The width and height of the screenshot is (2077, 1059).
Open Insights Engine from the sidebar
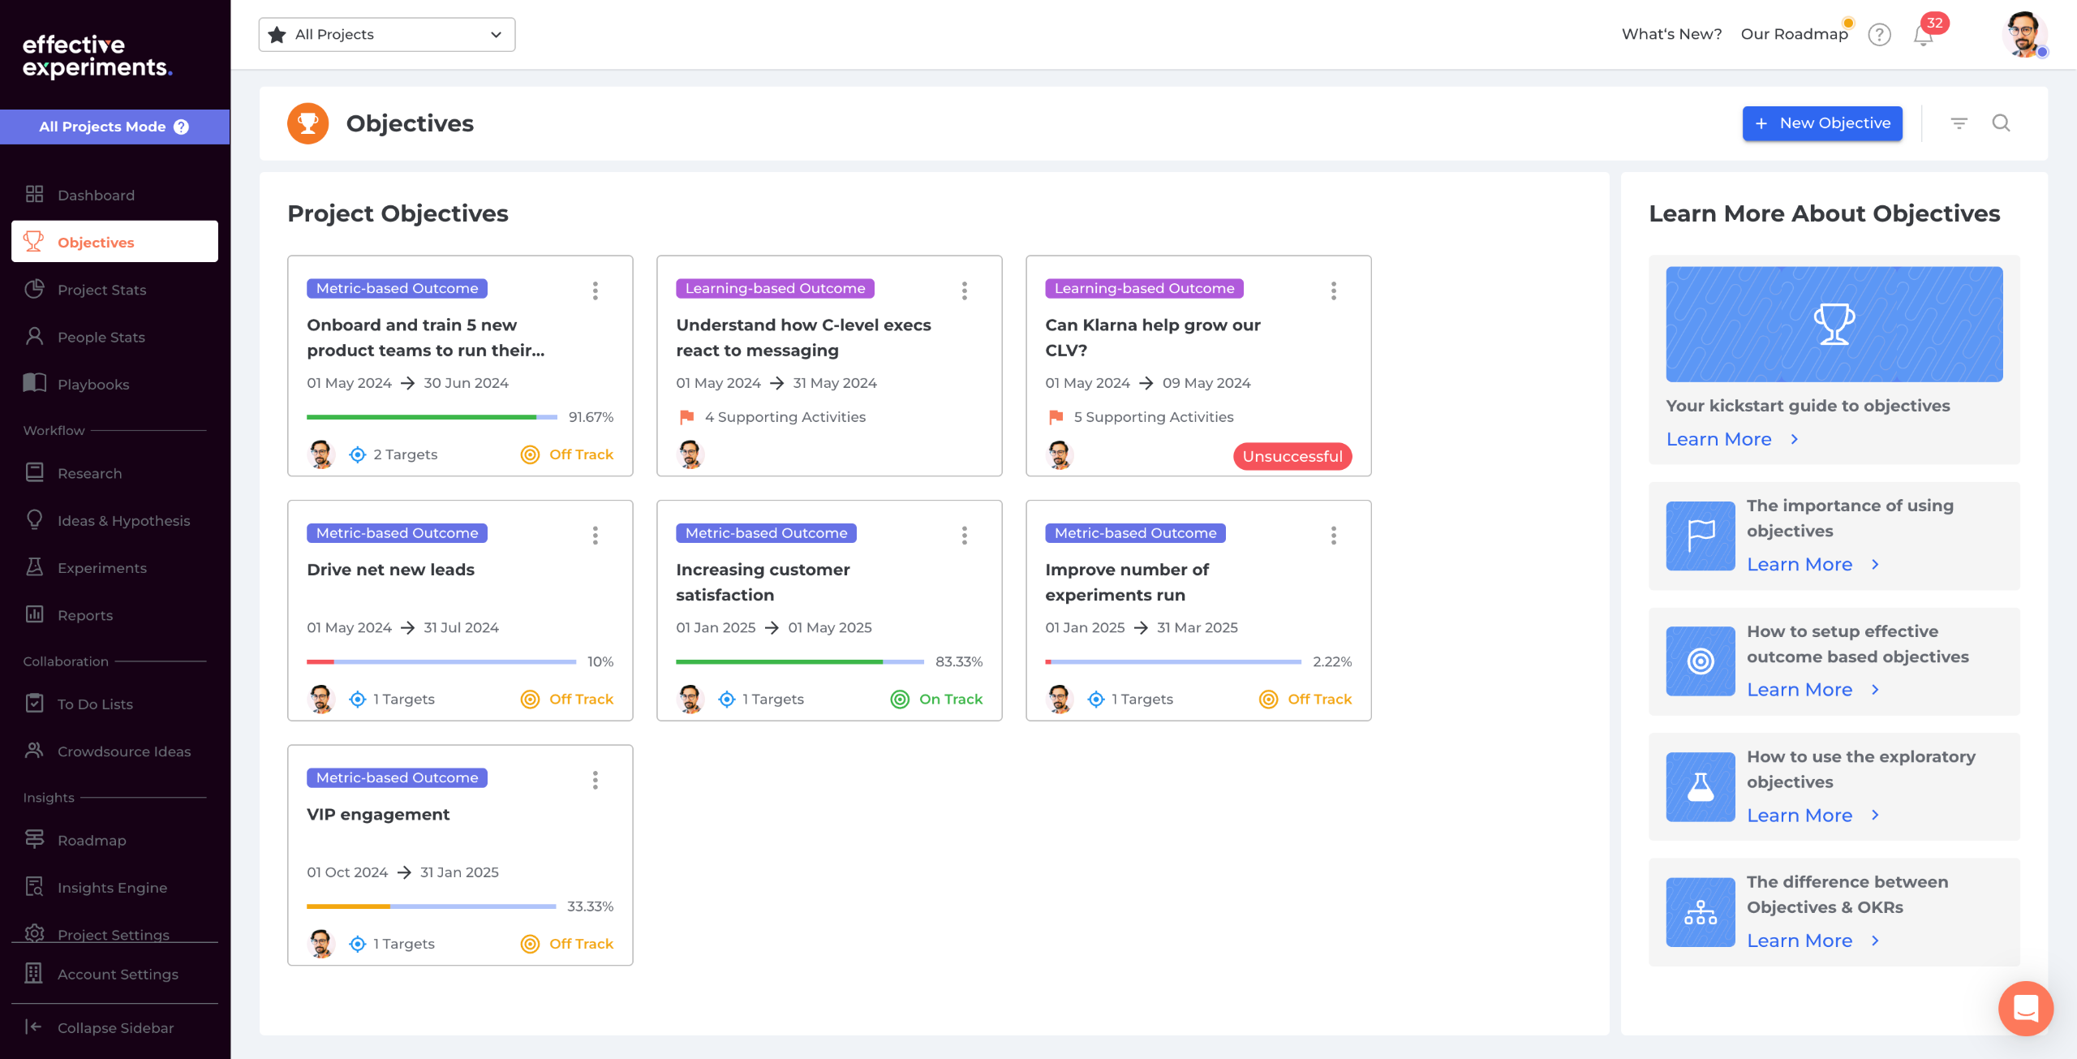coord(112,887)
